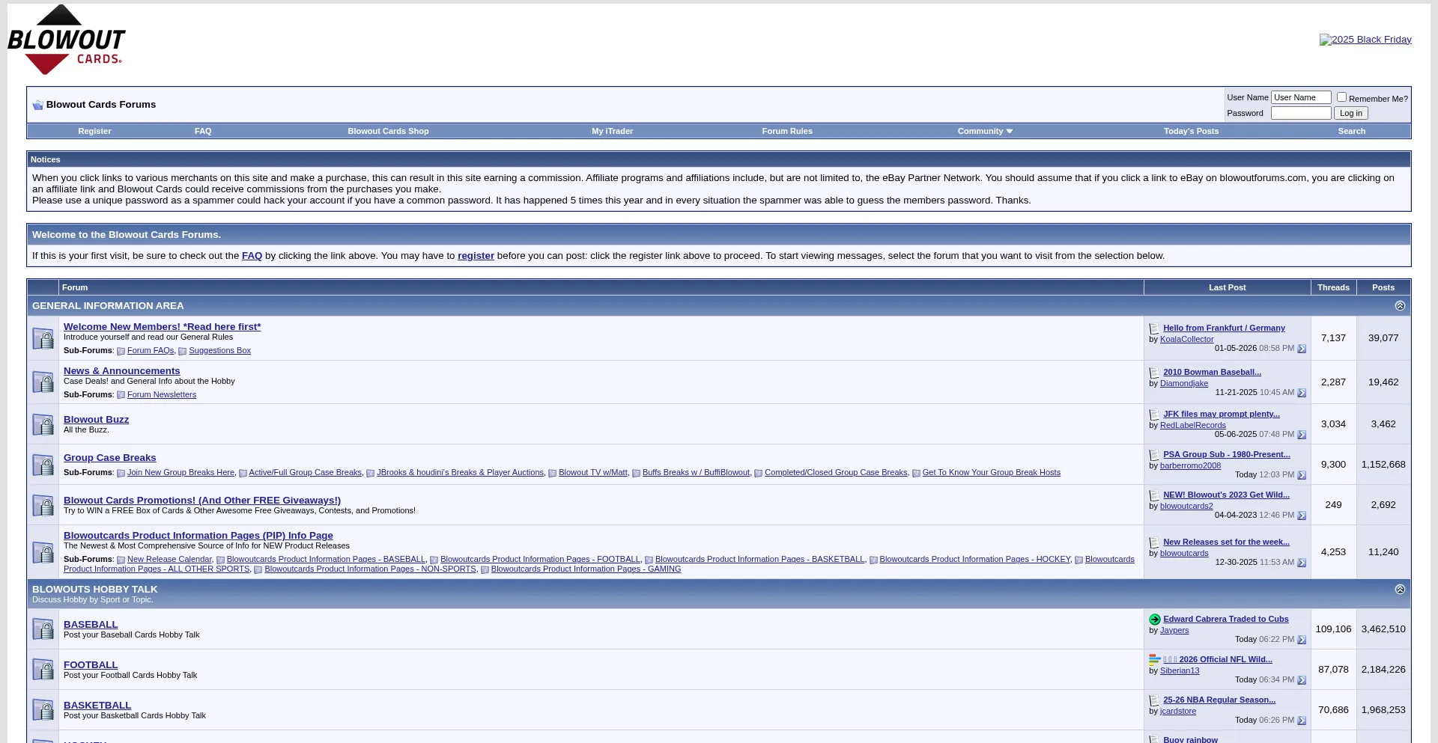1438x743 pixels.
Task: Open the Suggestions Box sub-forum
Action: [x=219, y=351]
